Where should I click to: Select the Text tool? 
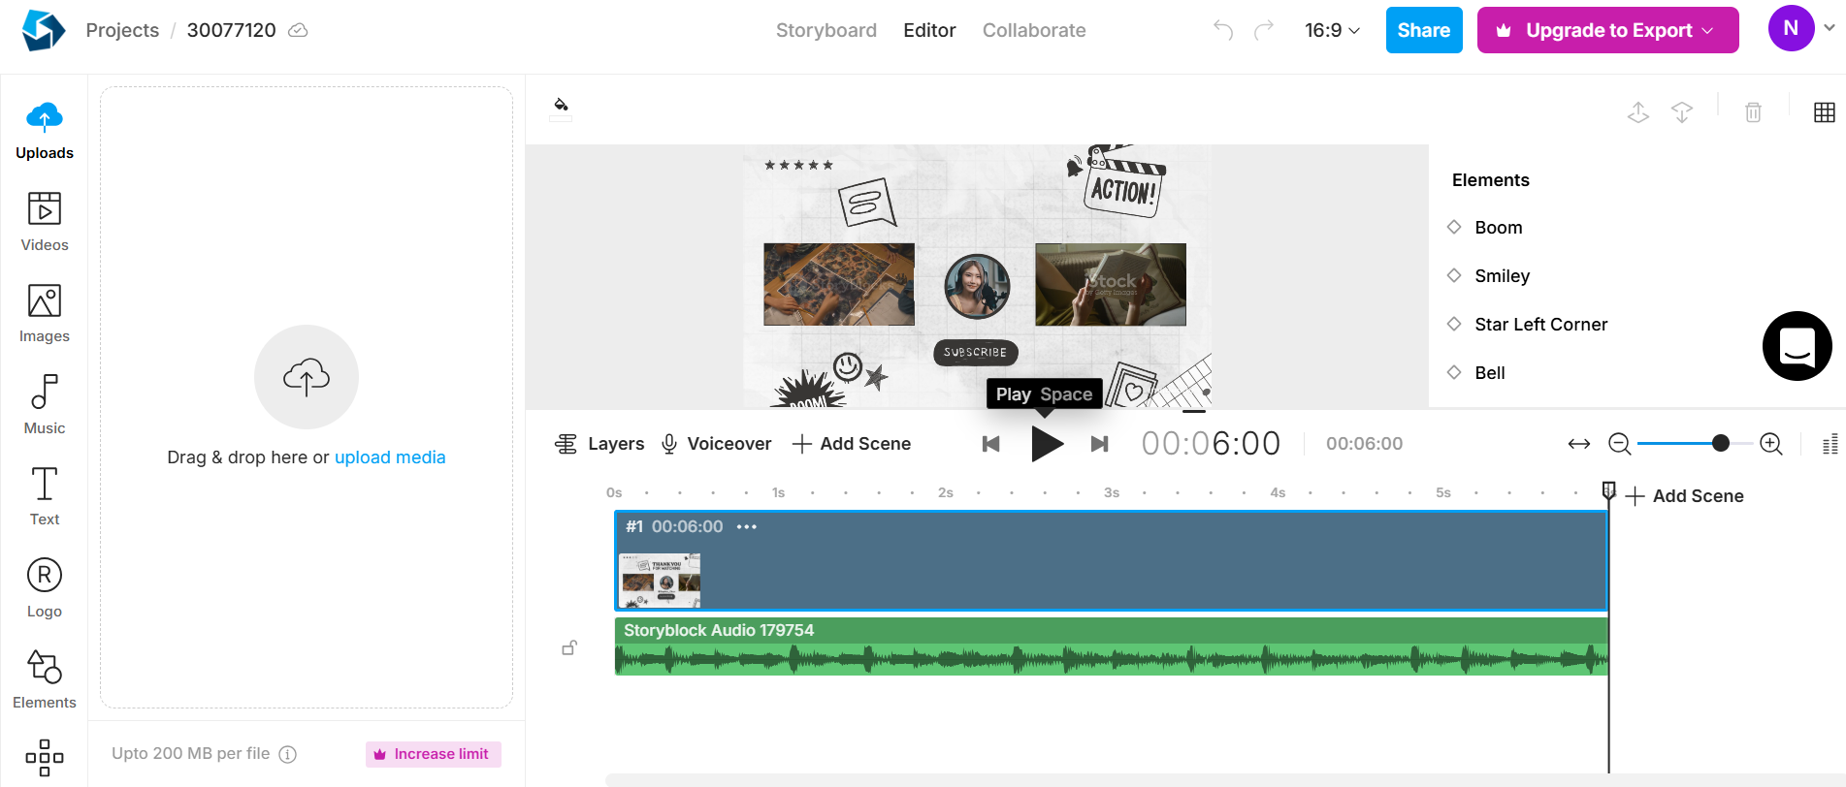click(x=45, y=496)
